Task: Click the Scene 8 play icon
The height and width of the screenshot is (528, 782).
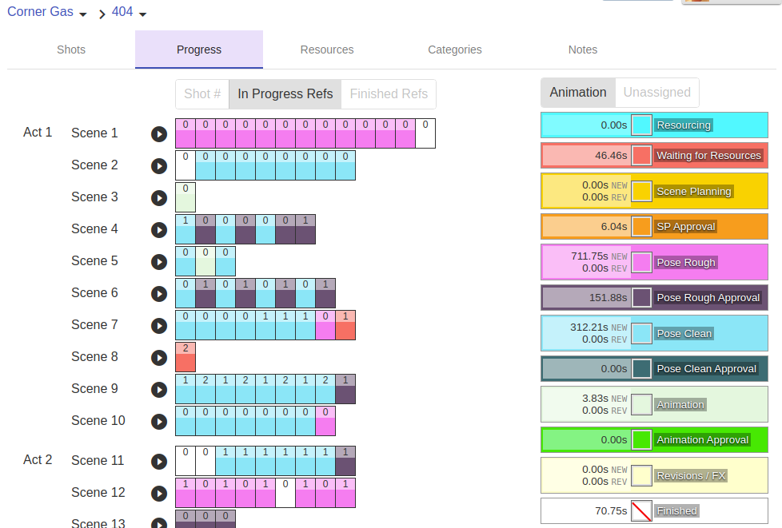Action: (x=159, y=358)
